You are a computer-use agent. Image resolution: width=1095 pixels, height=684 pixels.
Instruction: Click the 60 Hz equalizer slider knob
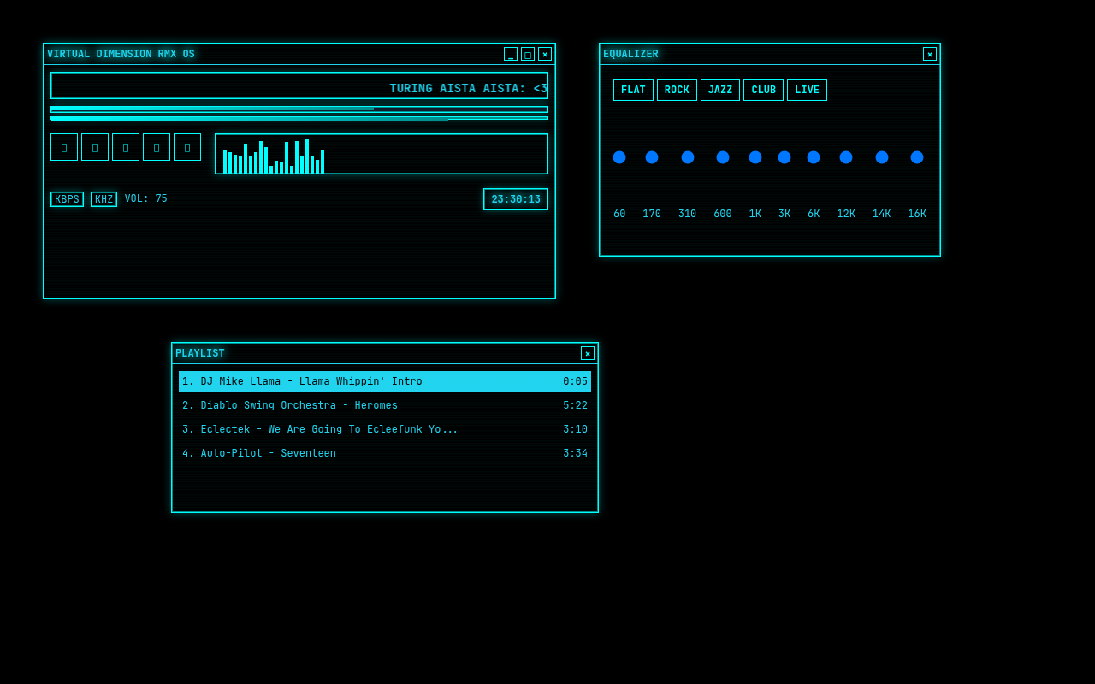619,157
